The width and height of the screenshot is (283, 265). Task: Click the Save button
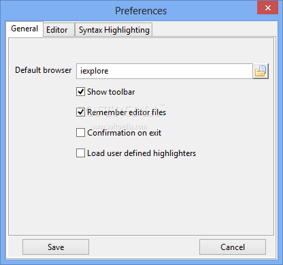click(56, 247)
